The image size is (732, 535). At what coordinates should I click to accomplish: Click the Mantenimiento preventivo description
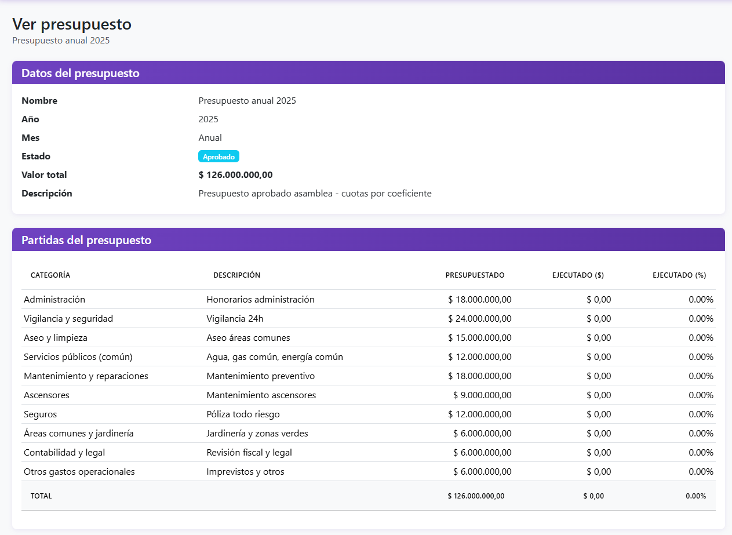261,376
